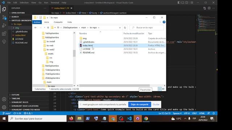Click the errors and warnings status indicator

pos(28,113)
